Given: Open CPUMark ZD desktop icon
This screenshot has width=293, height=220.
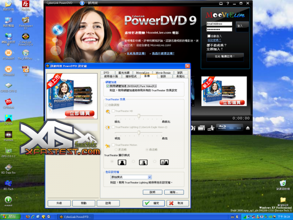Looking at the screenshot, I should pyautogui.click(x=8, y=104).
